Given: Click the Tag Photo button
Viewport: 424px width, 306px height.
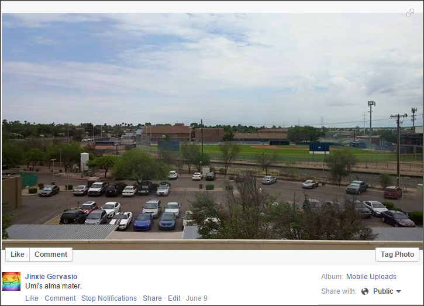Looking at the screenshot, I should (397, 255).
